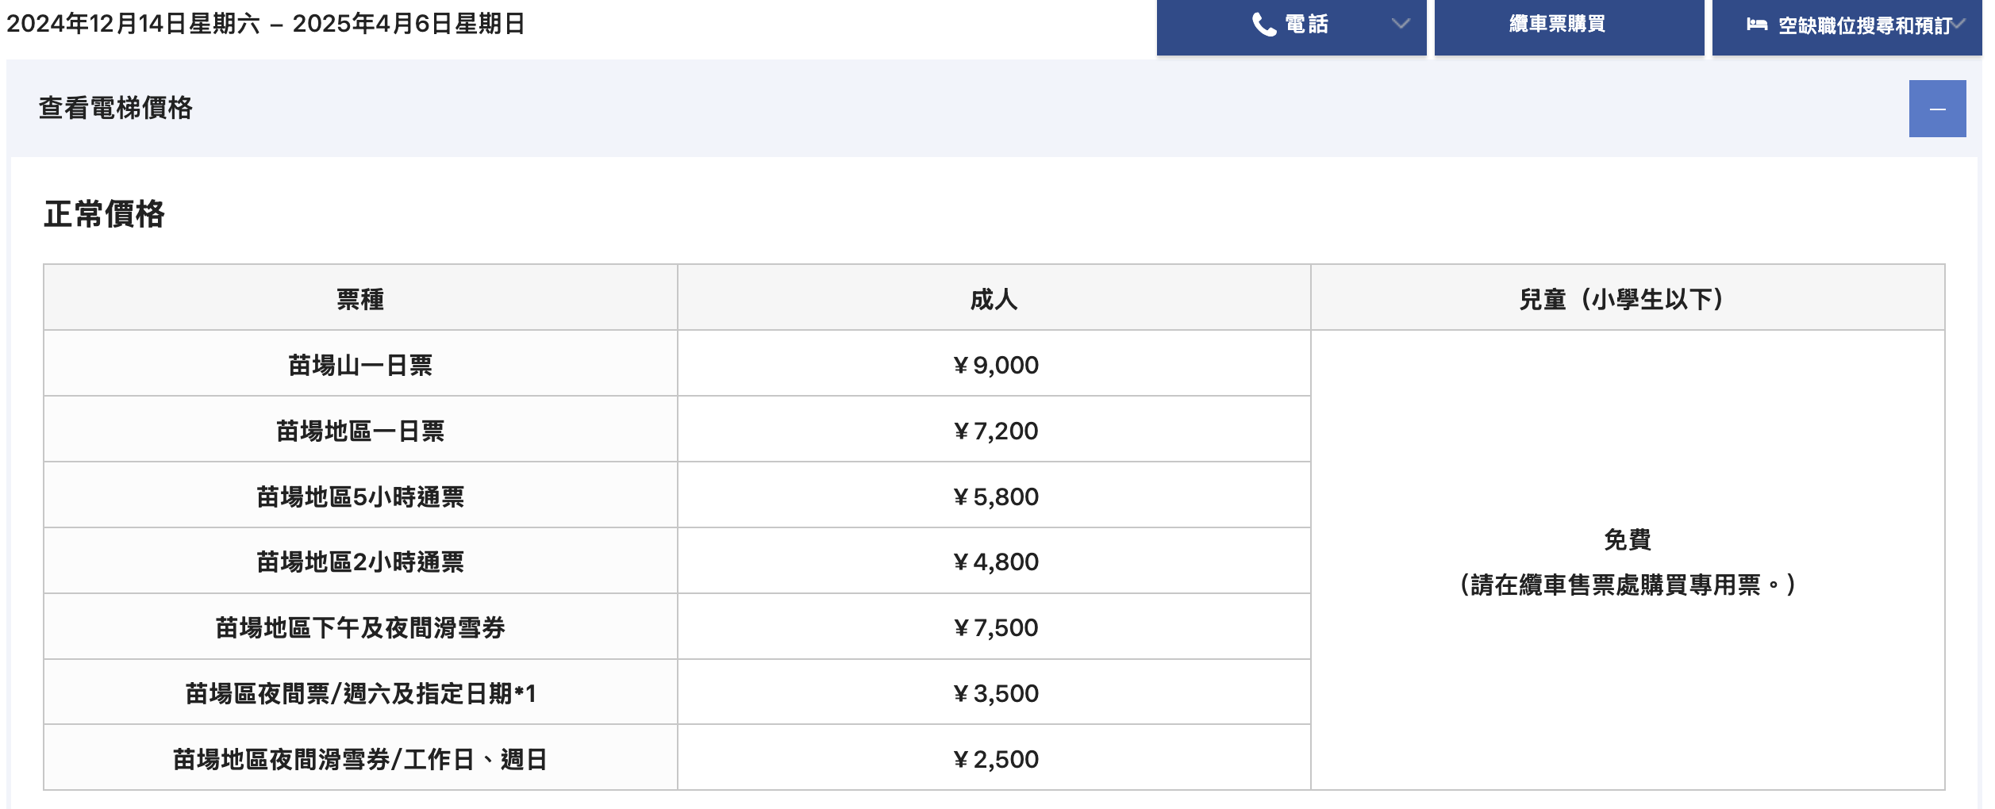This screenshot has width=1995, height=809.
Task: Select the 苗場山一日票 row
Action: pos(360,365)
